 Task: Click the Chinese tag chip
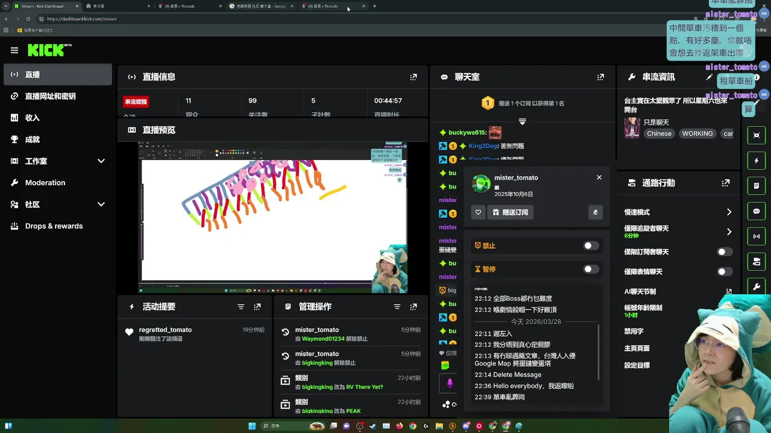point(659,134)
